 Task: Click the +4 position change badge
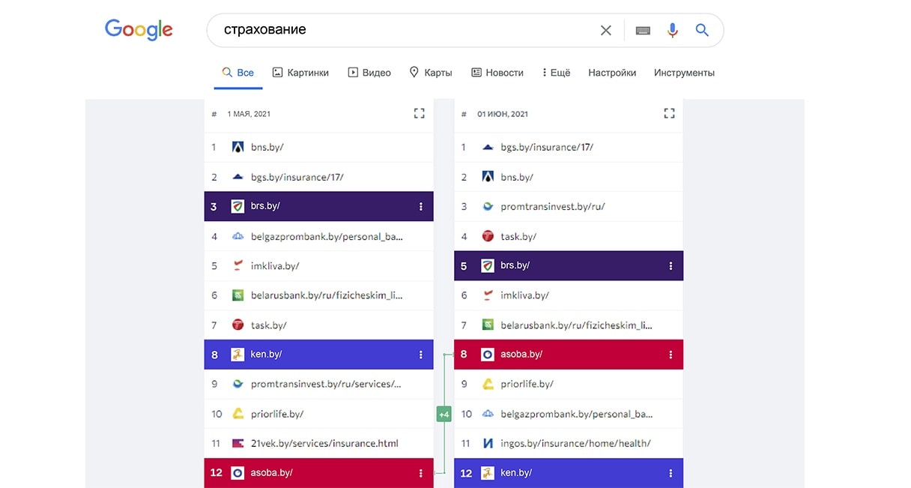444,414
